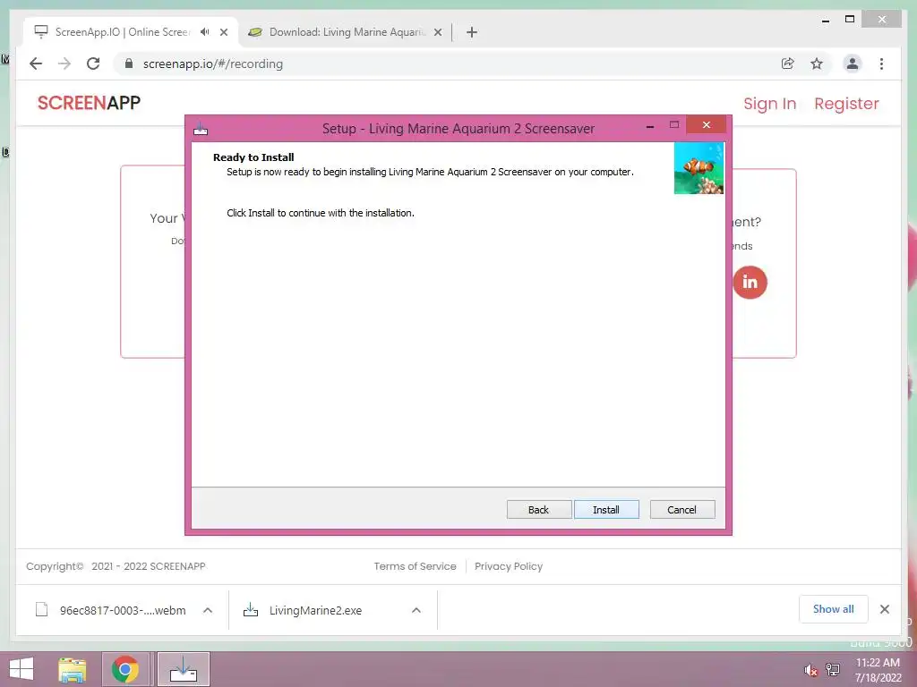Expand options for the webm download
Viewport: 917px width, 687px height.
pos(208,610)
